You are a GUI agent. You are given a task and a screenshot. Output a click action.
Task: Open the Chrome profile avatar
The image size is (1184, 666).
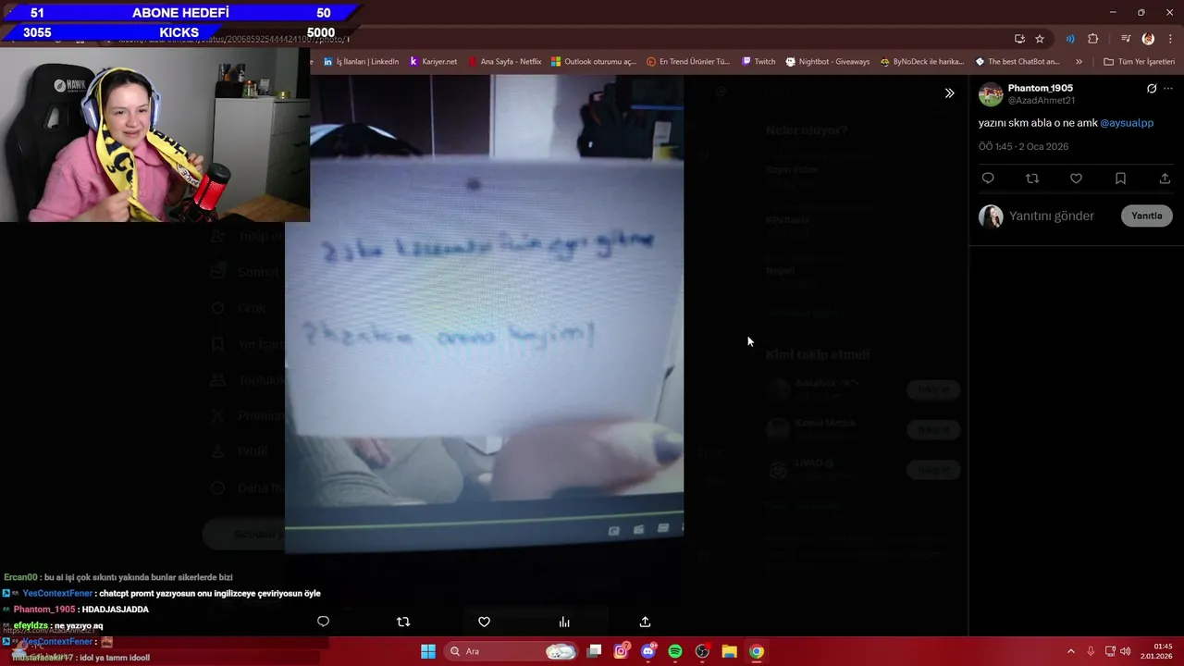tap(1148, 39)
